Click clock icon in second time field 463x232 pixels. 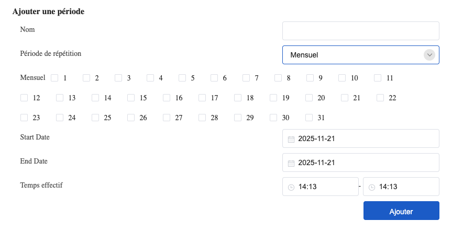[x=372, y=187]
